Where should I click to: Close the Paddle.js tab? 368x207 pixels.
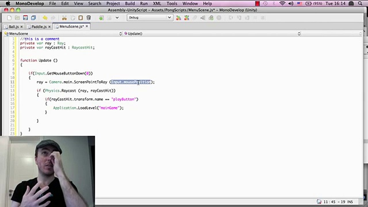pos(49,27)
